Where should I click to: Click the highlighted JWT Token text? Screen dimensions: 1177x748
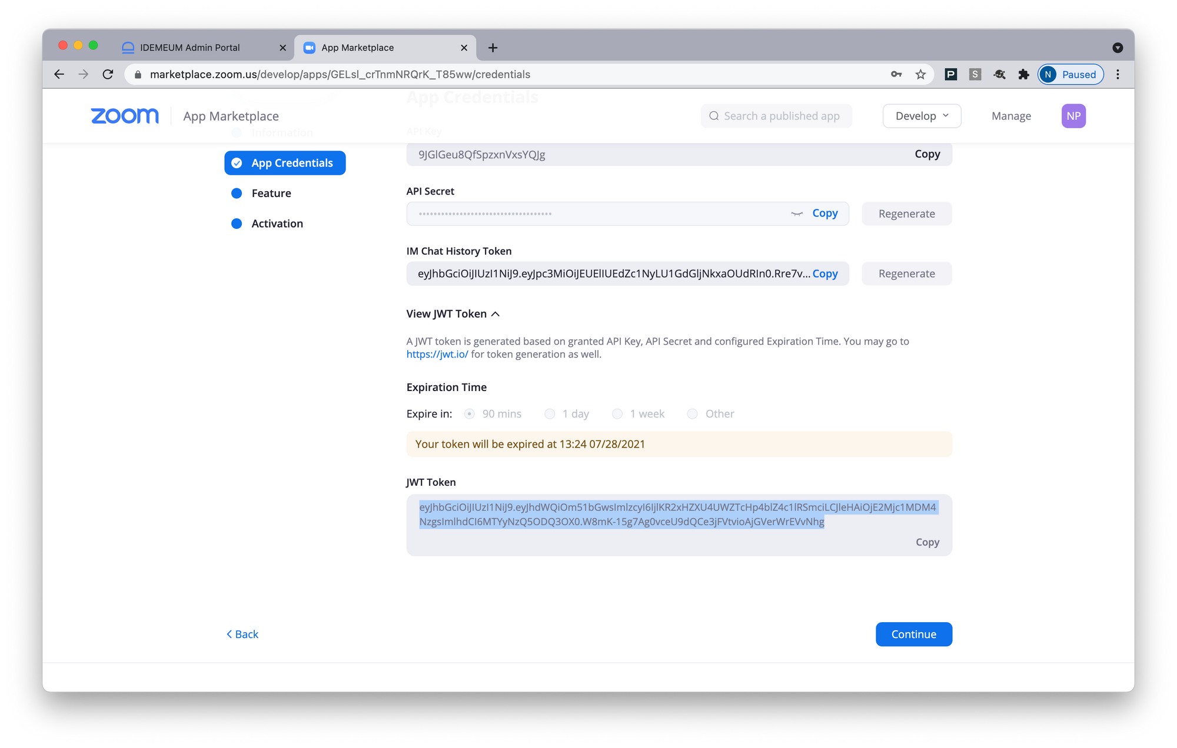tap(677, 515)
